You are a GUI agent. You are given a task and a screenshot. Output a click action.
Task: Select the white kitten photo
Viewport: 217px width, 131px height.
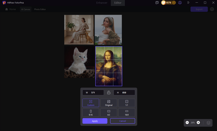(x=79, y=62)
